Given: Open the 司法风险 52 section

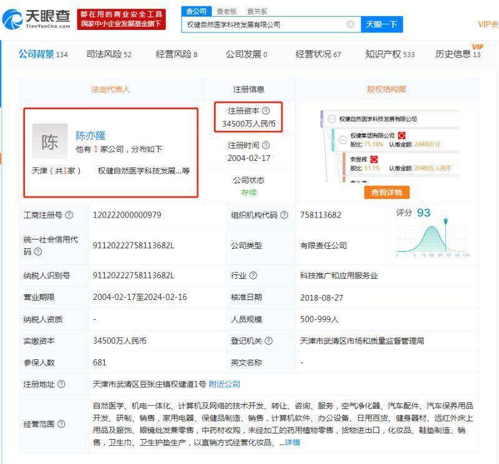Looking at the screenshot, I should tap(109, 54).
